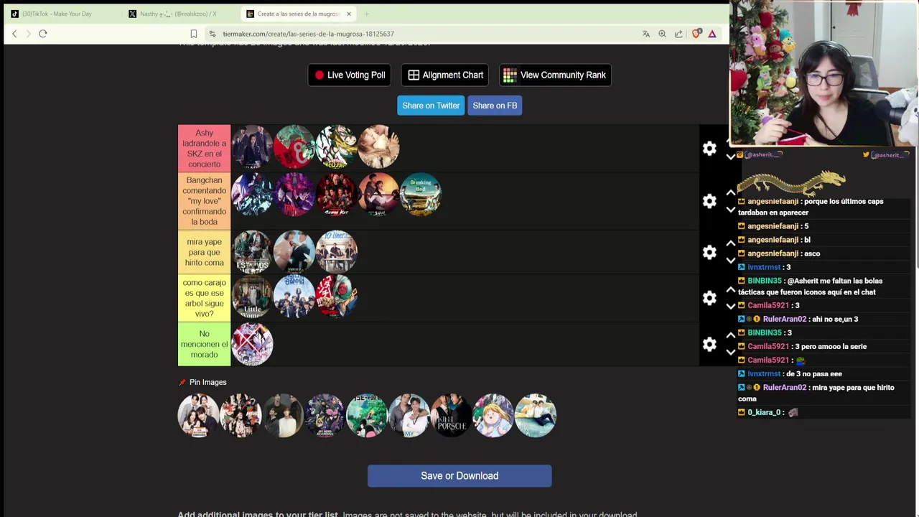
Task: Move the 'mira yape' tier row down
Action: 731,261
